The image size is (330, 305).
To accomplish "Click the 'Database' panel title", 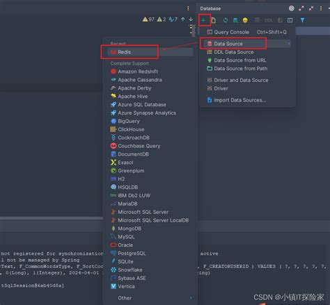I will [210, 8].
